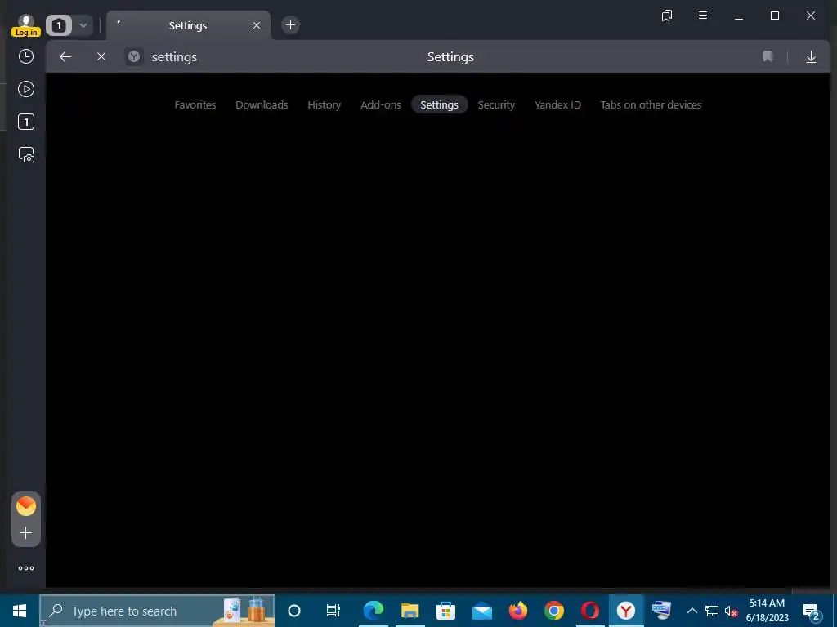Image resolution: width=837 pixels, height=627 pixels.
Task: Open the Mail app from taskbar
Action: click(482, 611)
